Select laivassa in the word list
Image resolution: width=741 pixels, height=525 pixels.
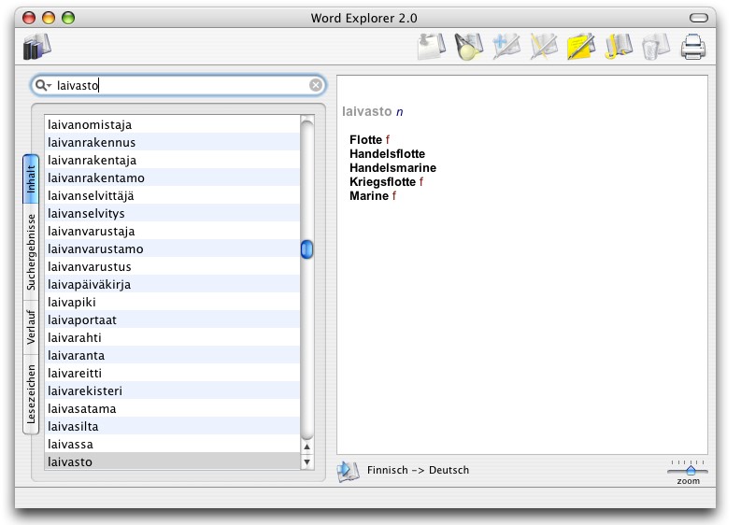point(173,444)
